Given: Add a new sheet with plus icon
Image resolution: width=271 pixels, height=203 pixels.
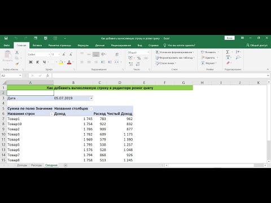Looking at the screenshot, I should coord(65,165).
